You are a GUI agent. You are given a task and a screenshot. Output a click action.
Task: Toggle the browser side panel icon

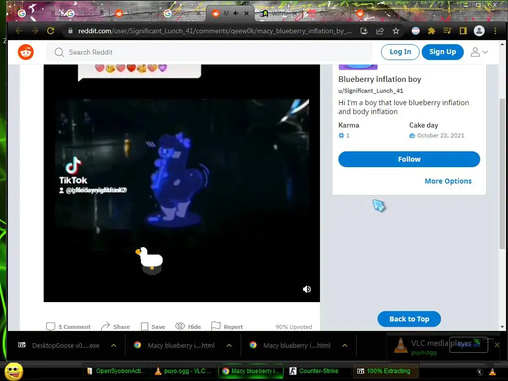point(463,31)
